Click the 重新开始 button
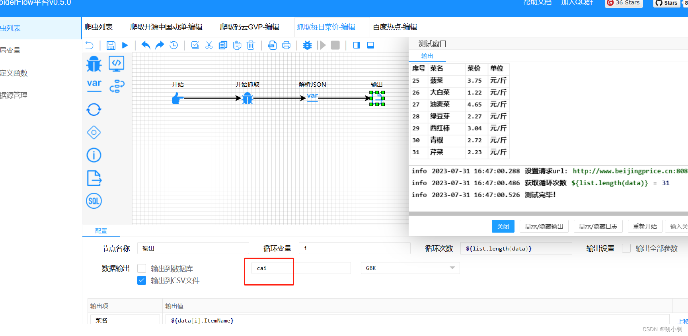The width and height of the screenshot is (688, 336). click(x=645, y=226)
